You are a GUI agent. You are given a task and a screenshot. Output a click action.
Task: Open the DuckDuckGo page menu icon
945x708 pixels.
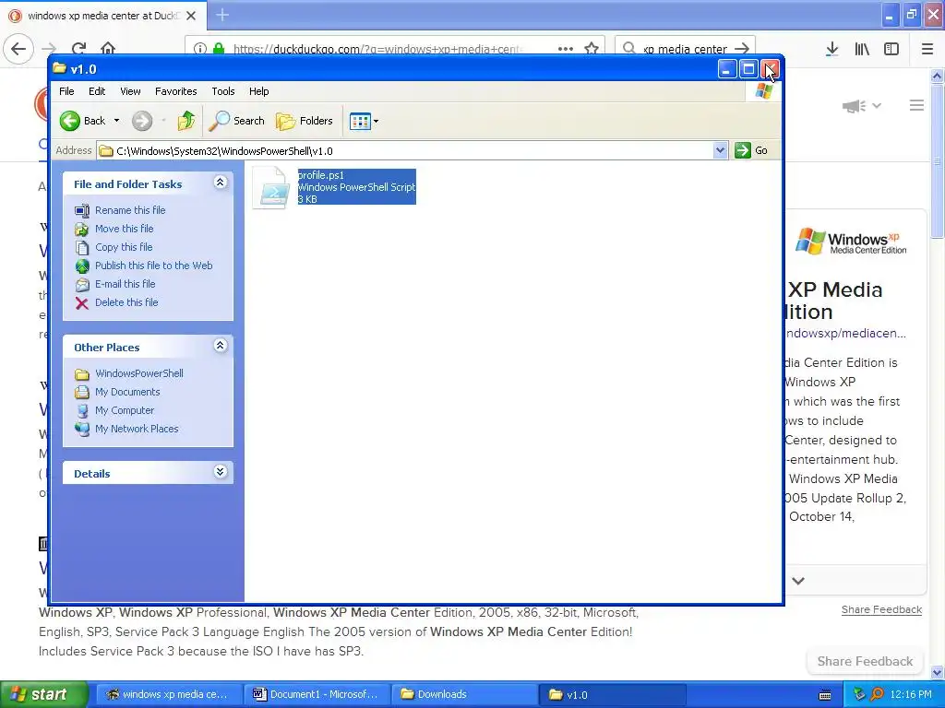click(x=916, y=106)
